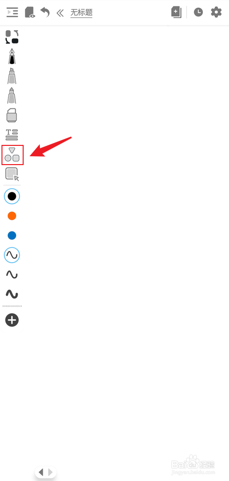
Task: Select the eraser tool
Action: coord(12,115)
